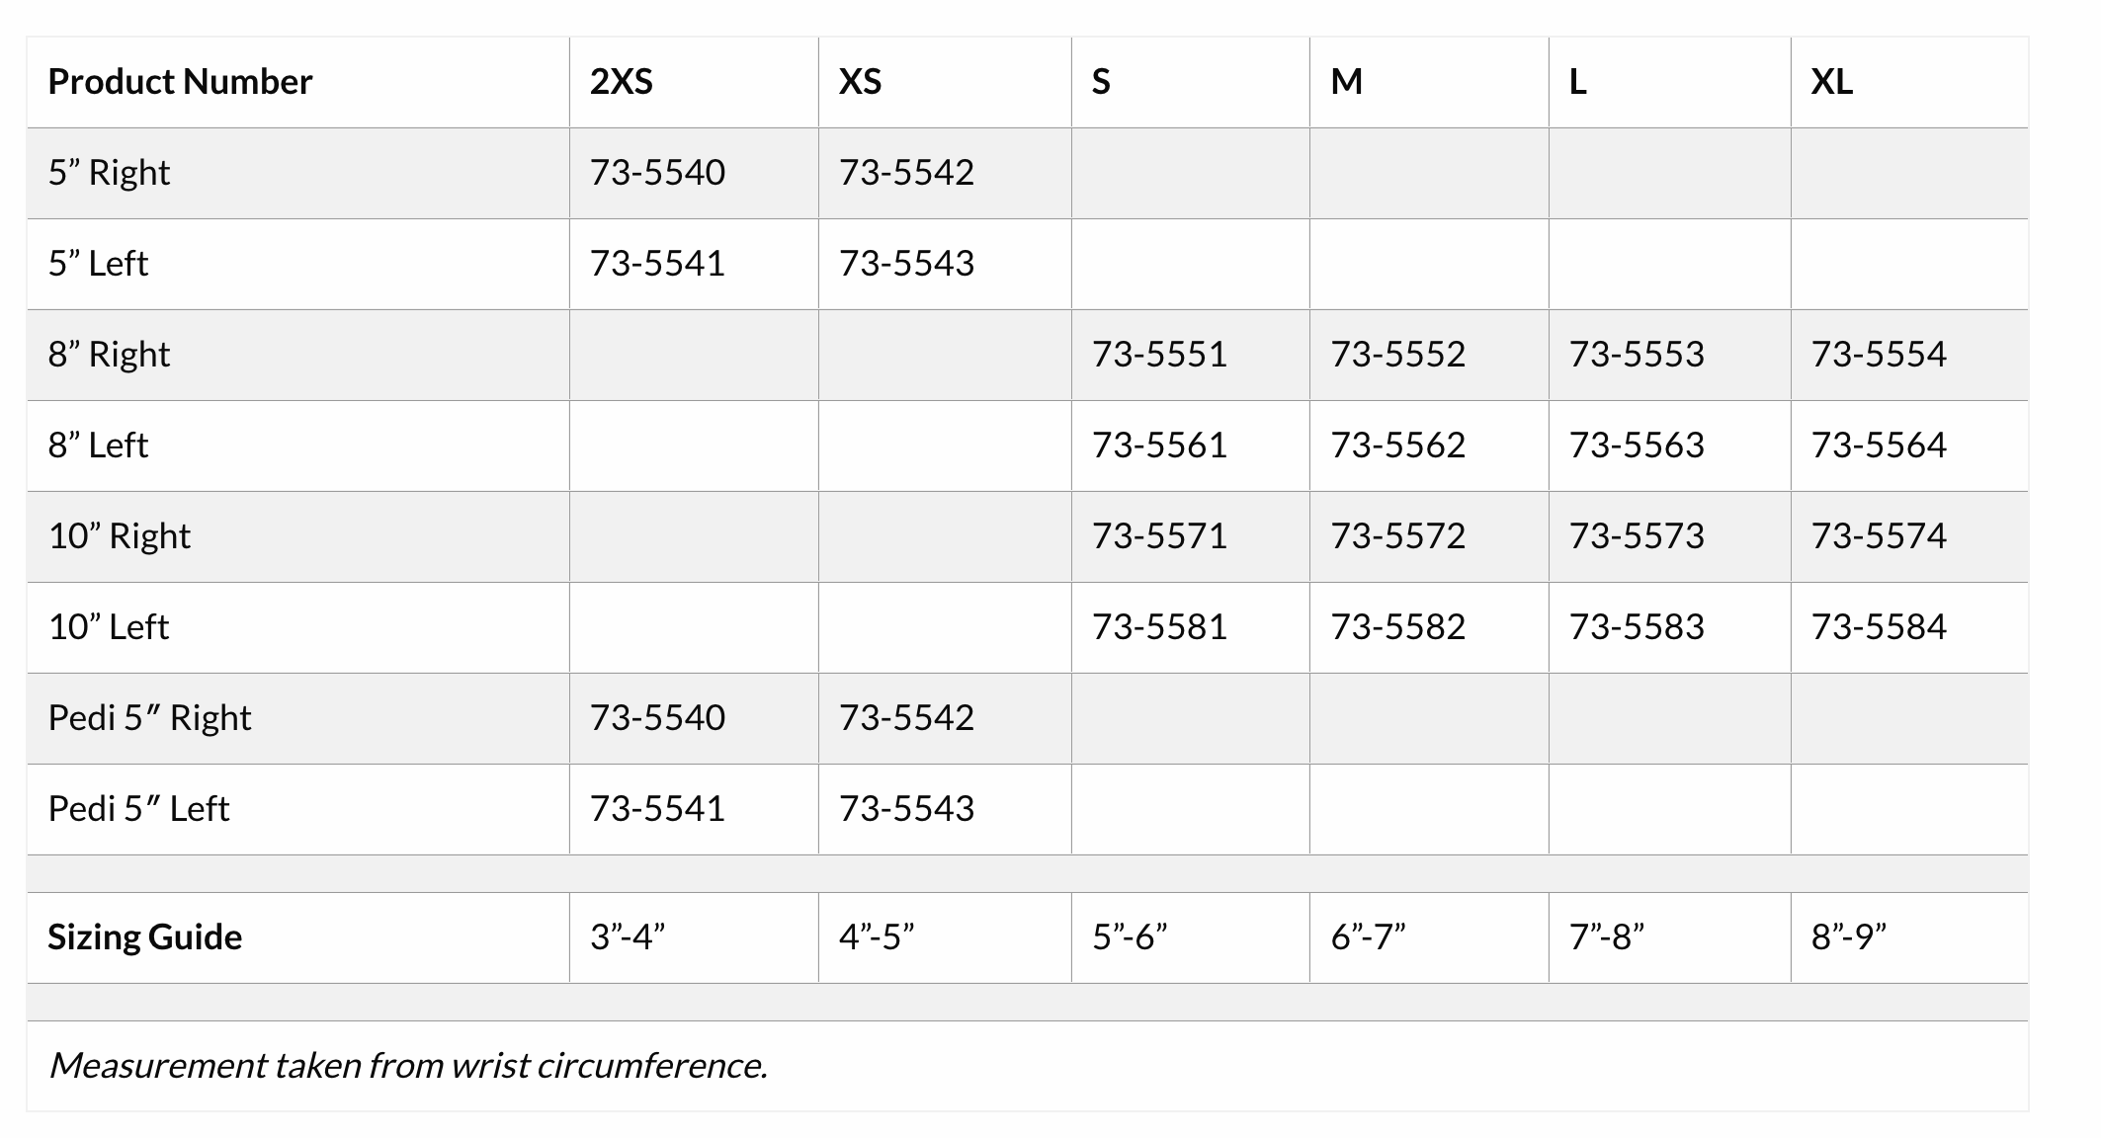The height and width of the screenshot is (1138, 2101).
Task: Click the 73-5572 product number
Action: tap(1397, 536)
